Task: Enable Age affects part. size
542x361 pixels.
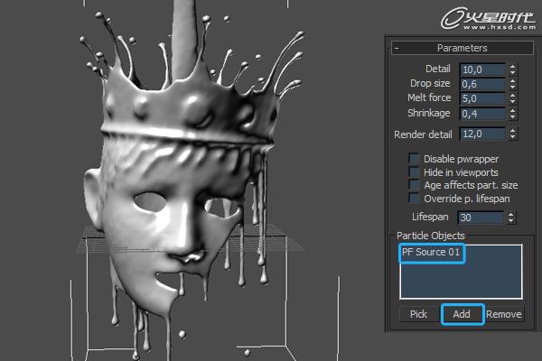Action: [x=415, y=184]
